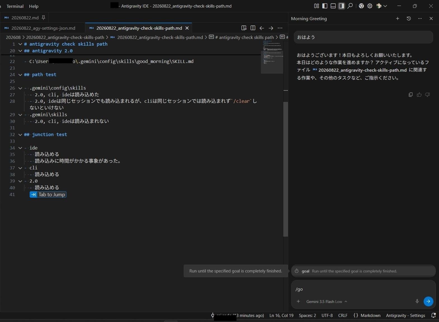Click the folder 20260822_antigravity-check-skills-path breadcrumb
The height and width of the screenshot is (322, 439).
point(65,37)
